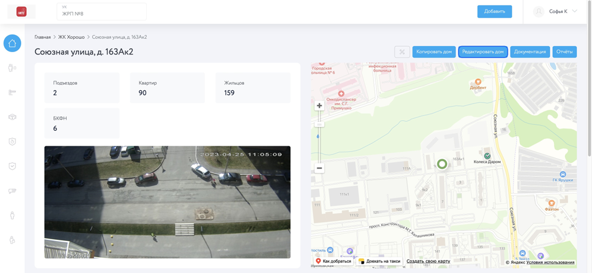Open the CCTV camera sidebar section
The image size is (592, 273).
point(12,191)
